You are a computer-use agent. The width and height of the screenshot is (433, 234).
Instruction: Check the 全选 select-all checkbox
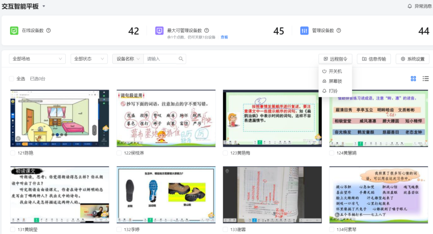coord(12,79)
